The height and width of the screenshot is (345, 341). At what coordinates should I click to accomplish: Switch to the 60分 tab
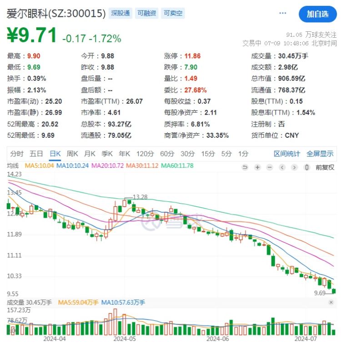coord(167,154)
